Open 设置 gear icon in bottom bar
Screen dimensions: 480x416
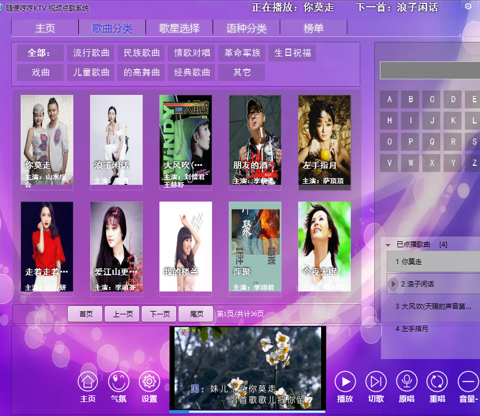tap(149, 382)
